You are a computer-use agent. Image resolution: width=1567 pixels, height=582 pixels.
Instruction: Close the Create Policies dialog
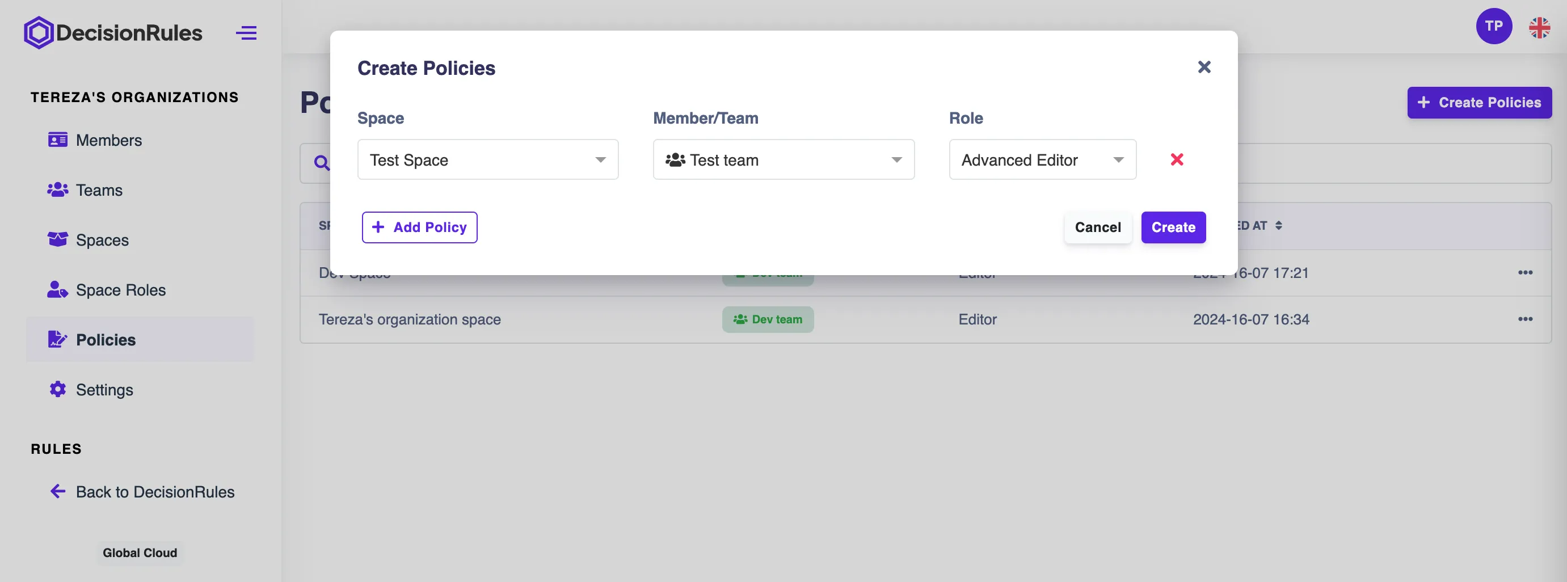(1204, 67)
